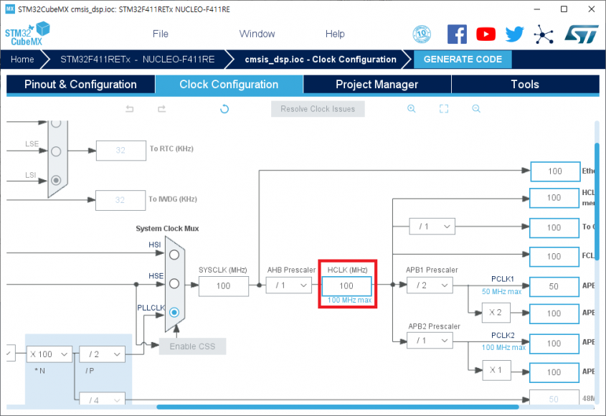
Task: Zoom in on the clock diagram
Action: point(411,108)
